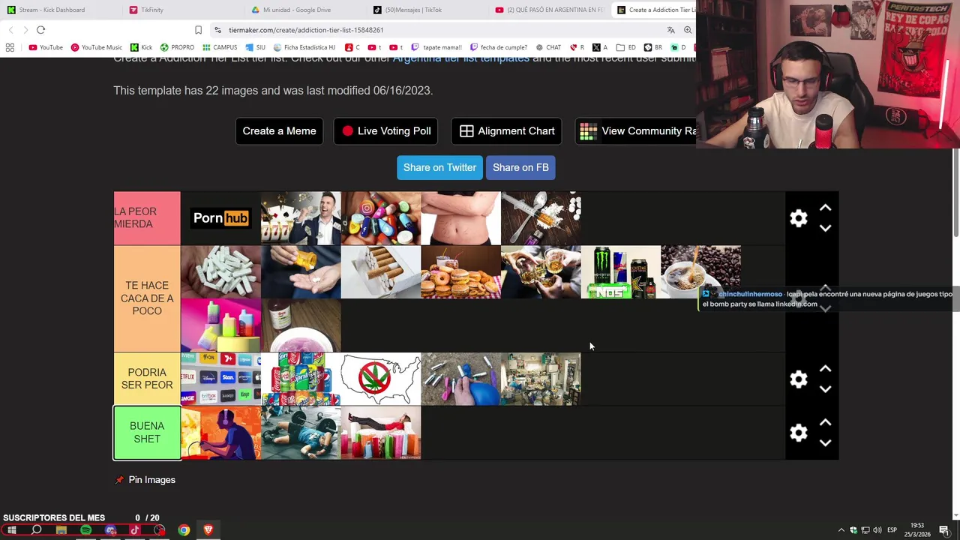Open the tapate mama!! Twitch bookmark
Viewport: 960px width, 540px height.
436,47
